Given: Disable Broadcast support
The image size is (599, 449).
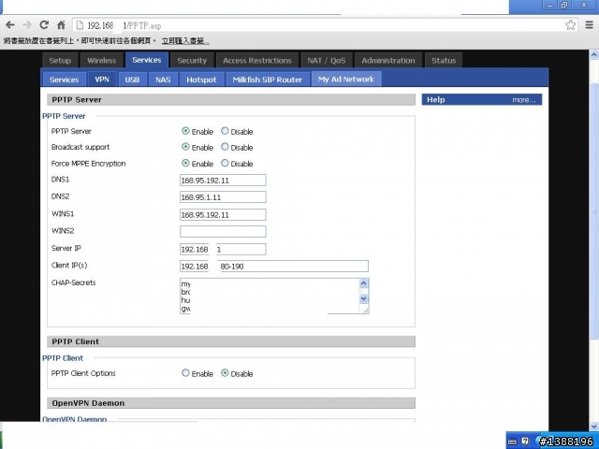Looking at the screenshot, I should (x=225, y=147).
